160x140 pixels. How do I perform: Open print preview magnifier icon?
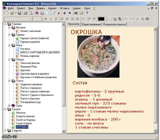(31, 13)
